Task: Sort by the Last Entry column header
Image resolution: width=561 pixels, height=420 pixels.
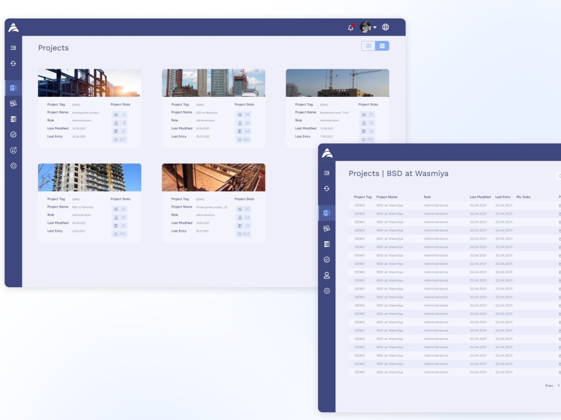Action: [x=503, y=197]
